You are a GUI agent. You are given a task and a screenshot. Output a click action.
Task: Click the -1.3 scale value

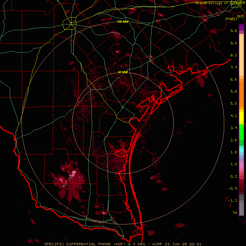(233, 201)
